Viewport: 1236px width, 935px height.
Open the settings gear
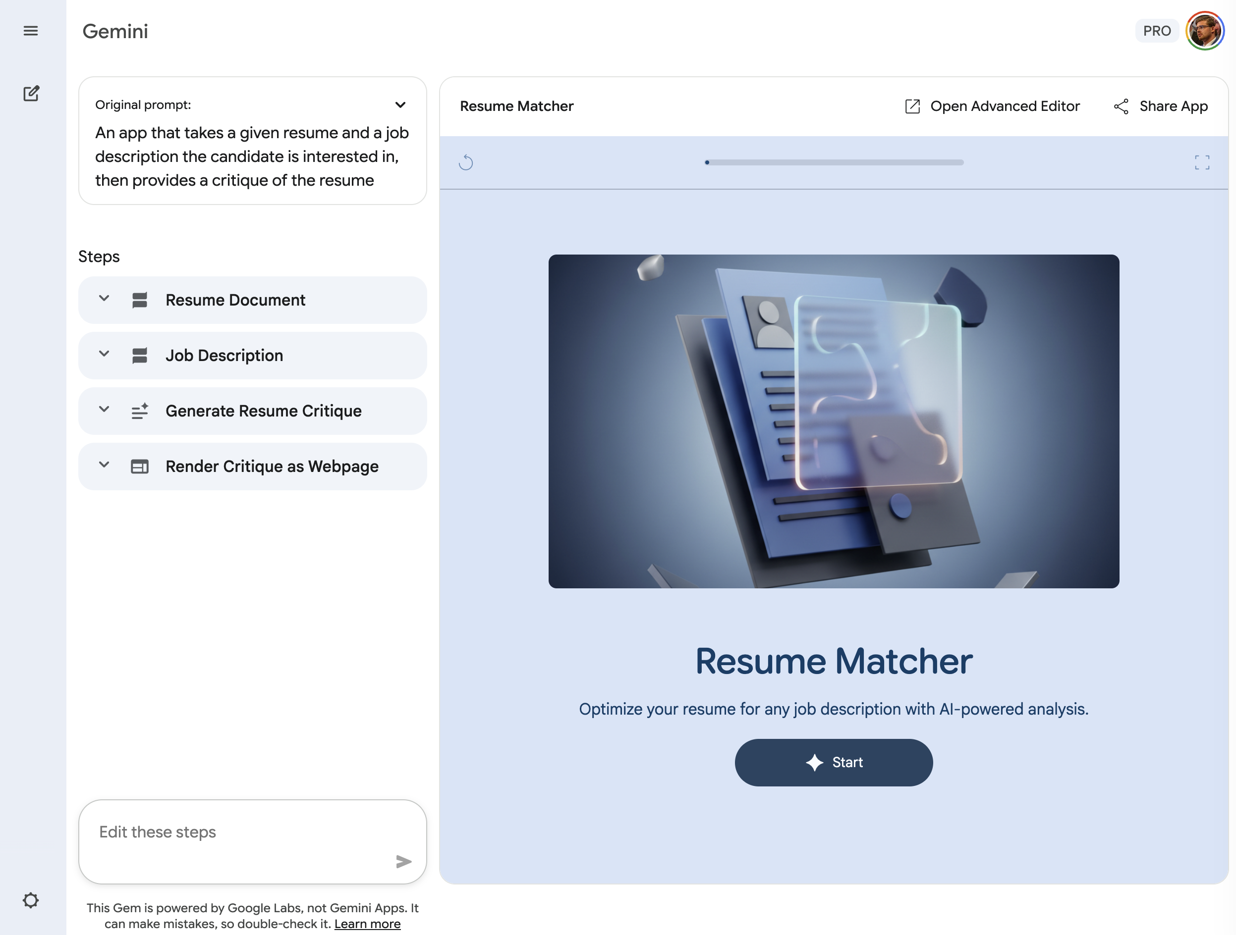(31, 900)
